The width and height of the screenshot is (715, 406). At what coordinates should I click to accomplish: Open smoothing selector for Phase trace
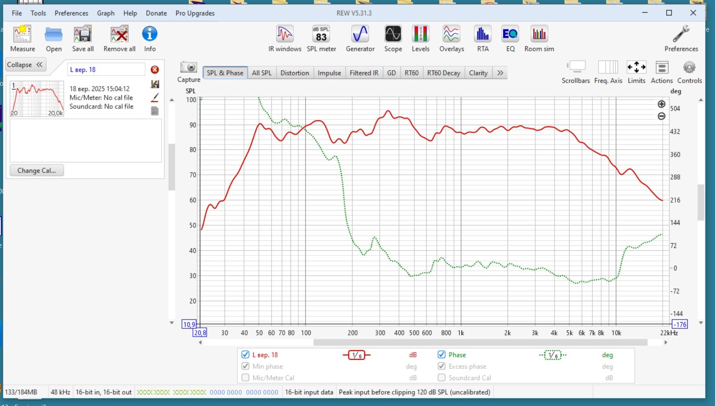(x=553, y=355)
